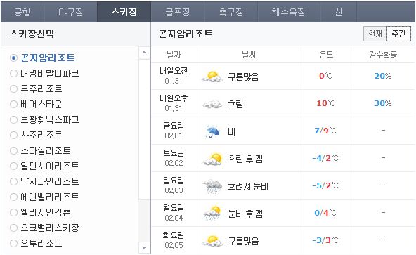Select the 곤지암리조트 radio button
416x255 pixels.
(x=13, y=58)
